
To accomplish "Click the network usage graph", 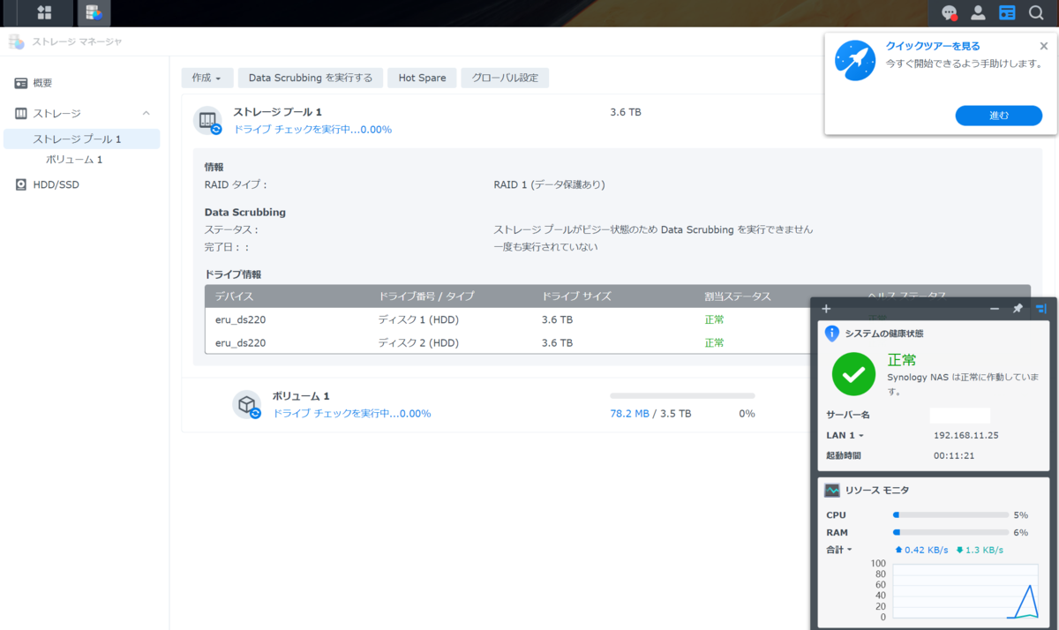I will [x=966, y=592].
